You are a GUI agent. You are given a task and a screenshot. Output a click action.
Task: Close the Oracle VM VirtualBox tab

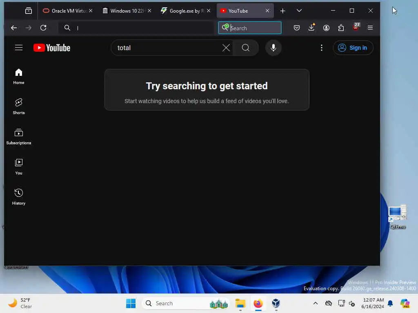coord(91,11)
